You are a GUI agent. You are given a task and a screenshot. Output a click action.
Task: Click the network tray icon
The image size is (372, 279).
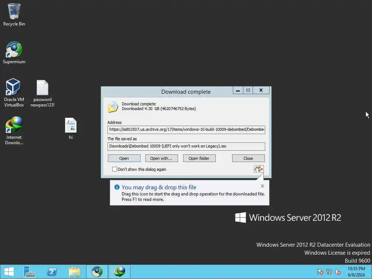point(329,272)
